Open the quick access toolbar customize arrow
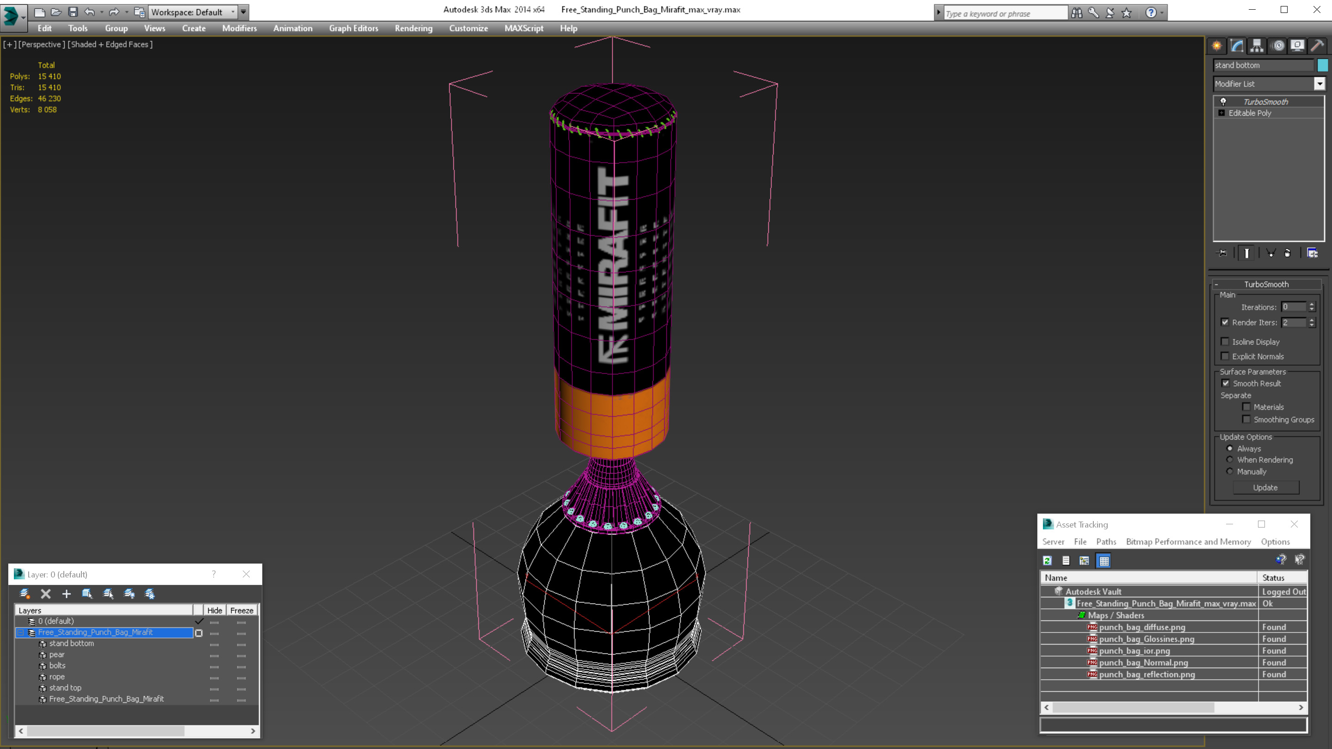Viewport: 1332px width, 749px height. click(x=243, y=12)
